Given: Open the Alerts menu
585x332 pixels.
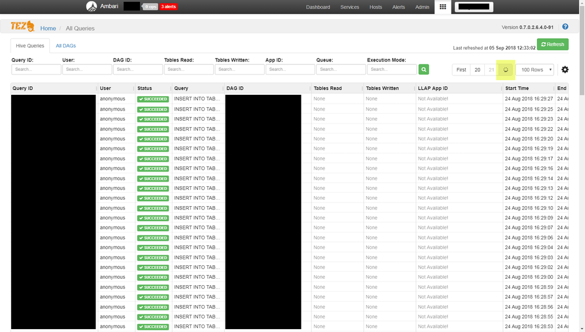Looking at the screenshot, I should tap(398, 7).
